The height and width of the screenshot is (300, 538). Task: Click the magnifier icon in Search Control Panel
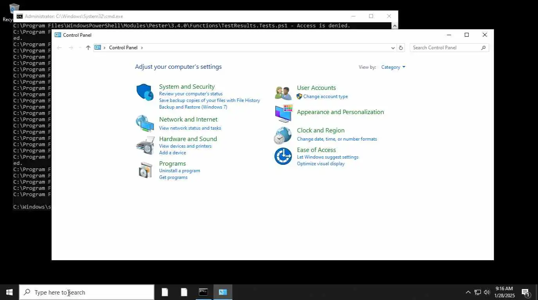click(x=483, y=48)
